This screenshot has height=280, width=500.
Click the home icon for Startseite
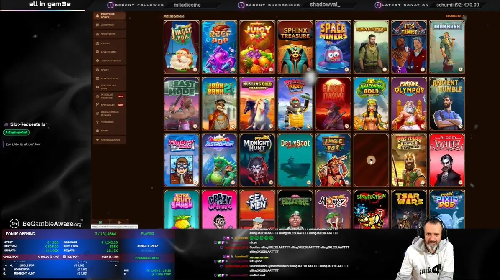pos(97,34)
